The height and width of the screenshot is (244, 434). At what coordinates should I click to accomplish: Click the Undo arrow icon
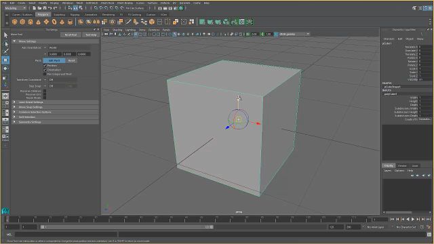pyautogui.click(x=50, y=8)
